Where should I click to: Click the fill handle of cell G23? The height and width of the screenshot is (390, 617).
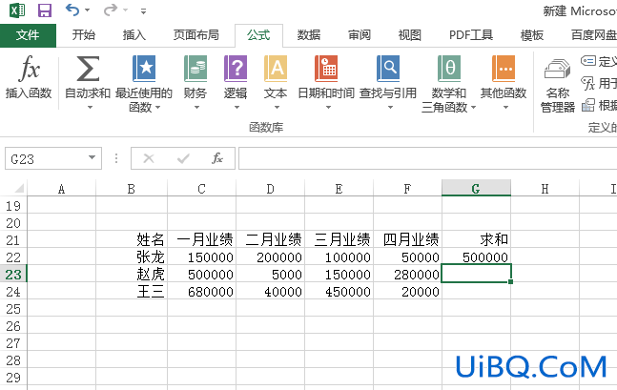pyautogui.click(x=510, y=282)
